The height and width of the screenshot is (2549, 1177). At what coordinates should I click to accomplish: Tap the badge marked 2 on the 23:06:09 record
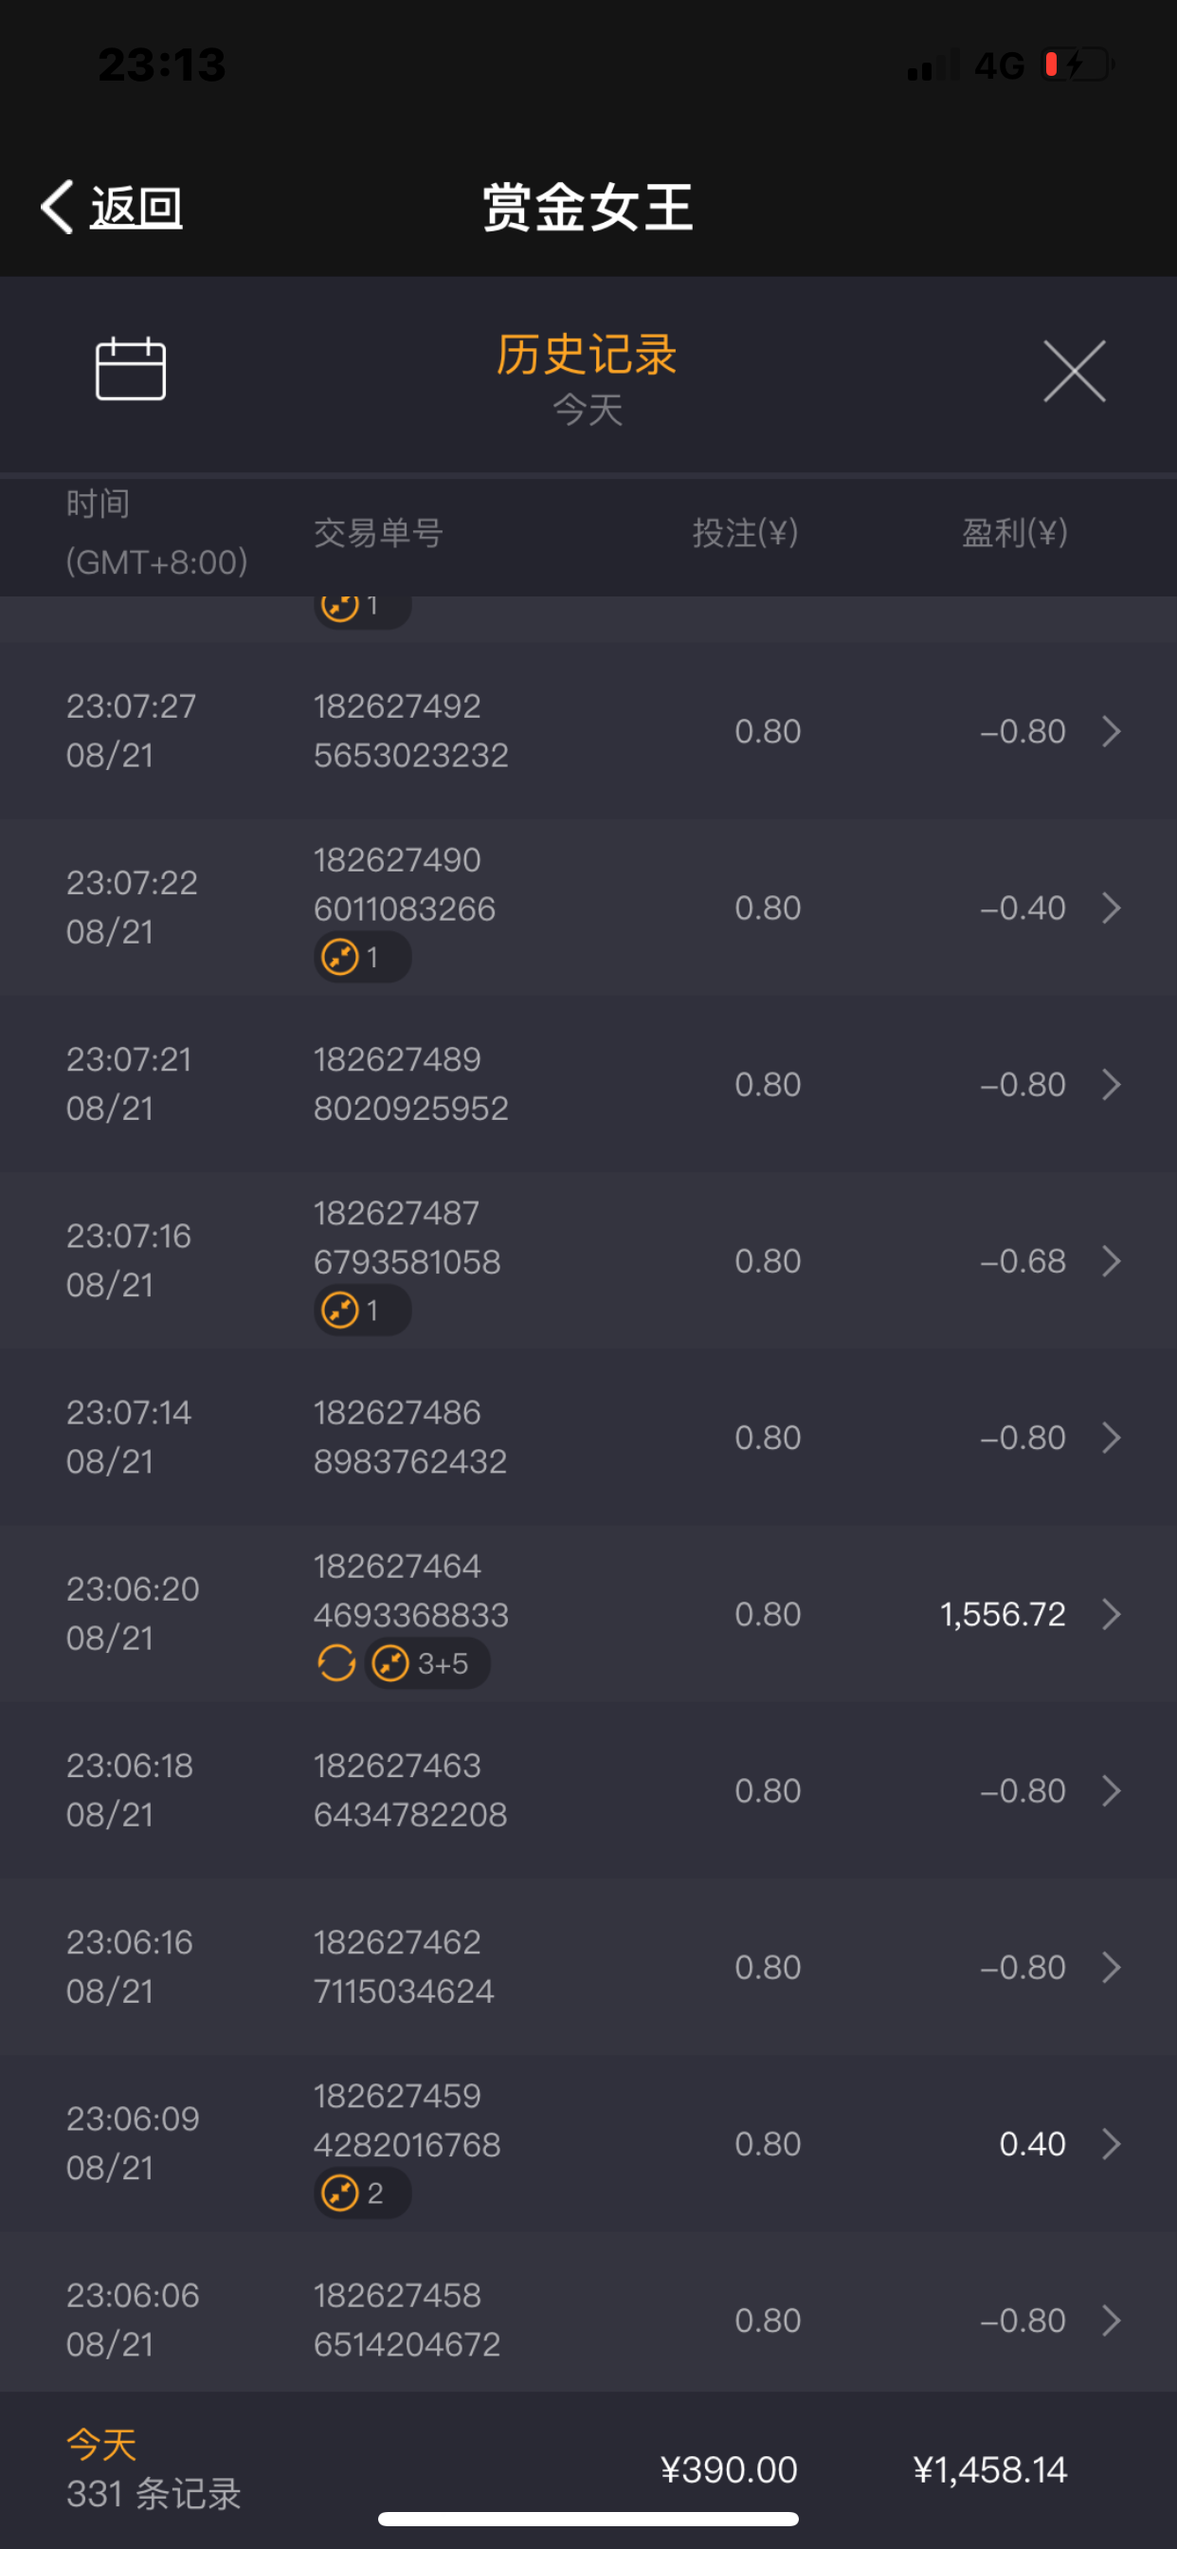point(362,2192)
